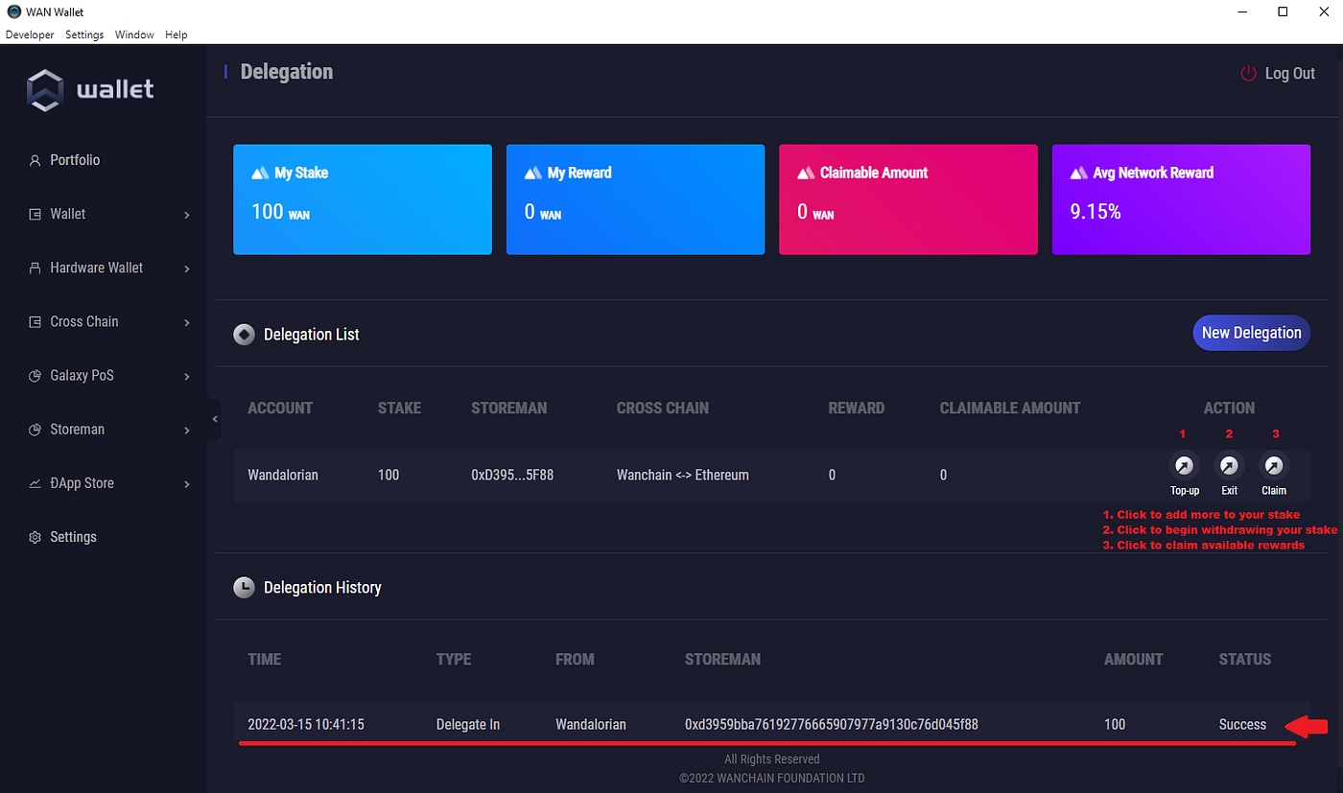Click the Settings gear icon in sidebar
Screen dimensions: 1343x793
(35, 537)
